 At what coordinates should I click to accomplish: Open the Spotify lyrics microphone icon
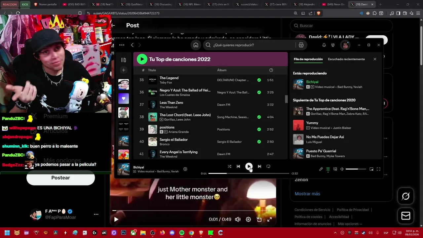coord(321,169)
